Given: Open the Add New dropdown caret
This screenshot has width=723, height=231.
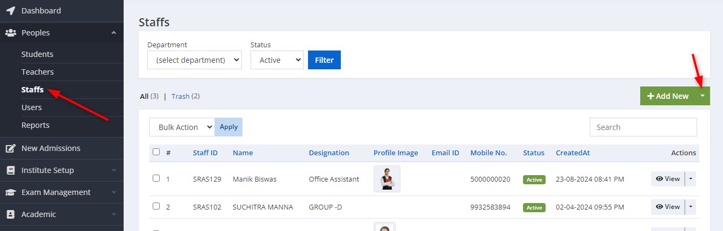Looking at the screenshot, I should (703, 96).
